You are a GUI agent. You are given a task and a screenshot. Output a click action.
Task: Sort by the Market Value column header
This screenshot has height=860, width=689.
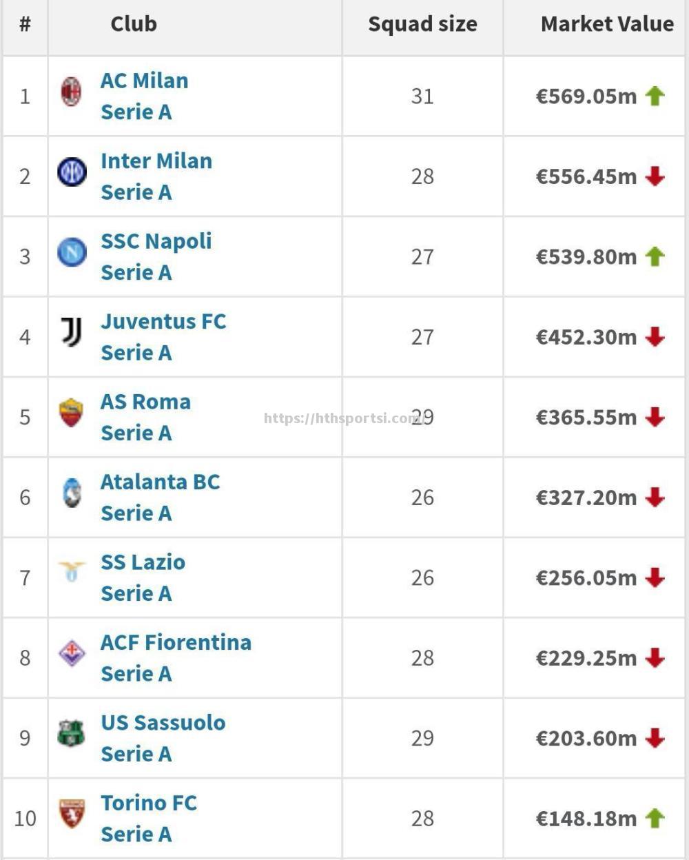[x=607, y=24]
